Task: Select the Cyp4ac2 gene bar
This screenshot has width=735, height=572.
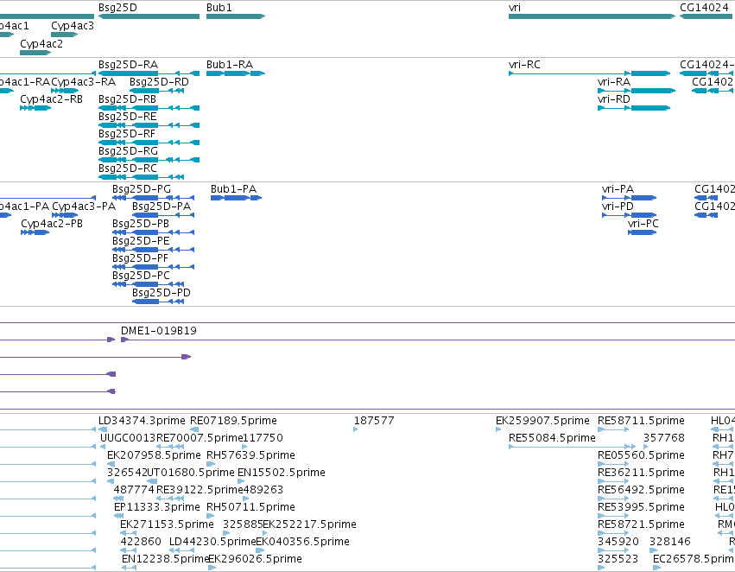Action: click(x=35, y=53)
